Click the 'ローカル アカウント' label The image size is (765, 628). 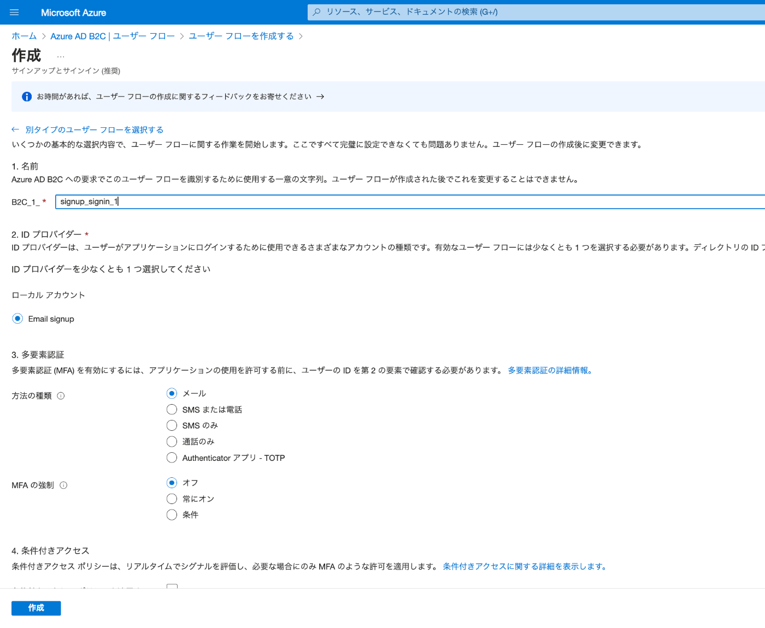coord(48,295)
